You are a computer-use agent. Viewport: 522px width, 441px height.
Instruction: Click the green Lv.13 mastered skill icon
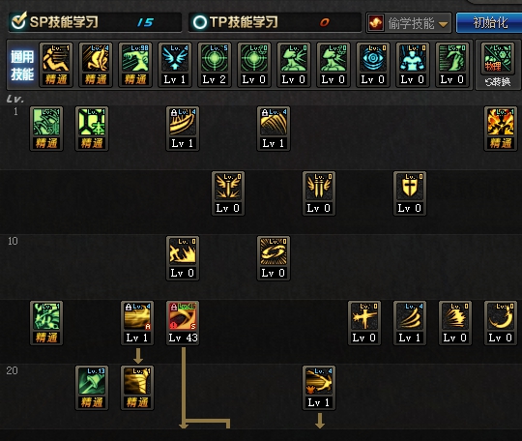92,388
